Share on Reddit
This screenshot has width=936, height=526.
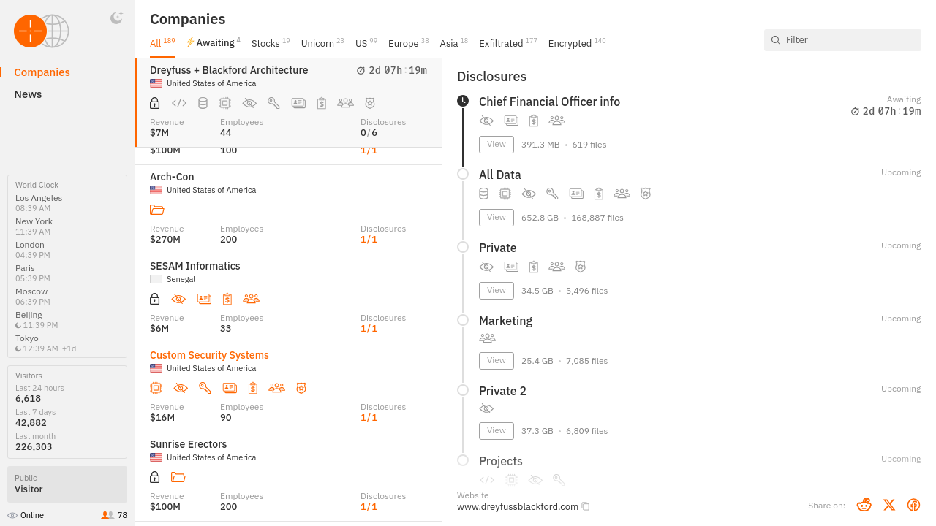[864, 505]
